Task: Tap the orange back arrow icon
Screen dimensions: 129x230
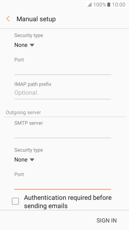Action: (8, 19)
